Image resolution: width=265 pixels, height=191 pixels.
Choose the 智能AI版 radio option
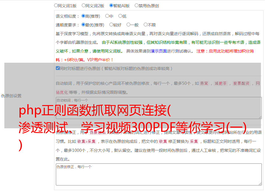coord(111,6)
